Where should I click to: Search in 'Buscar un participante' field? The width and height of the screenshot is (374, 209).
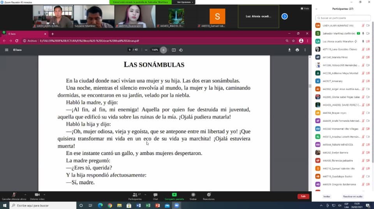[343, 18]
